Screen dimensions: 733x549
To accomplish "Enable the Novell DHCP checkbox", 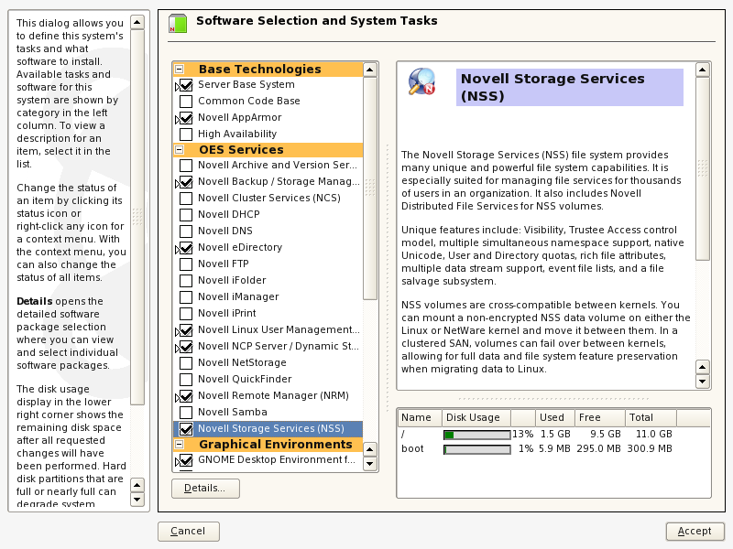I will pyautogui.click(x=186, y=215).
